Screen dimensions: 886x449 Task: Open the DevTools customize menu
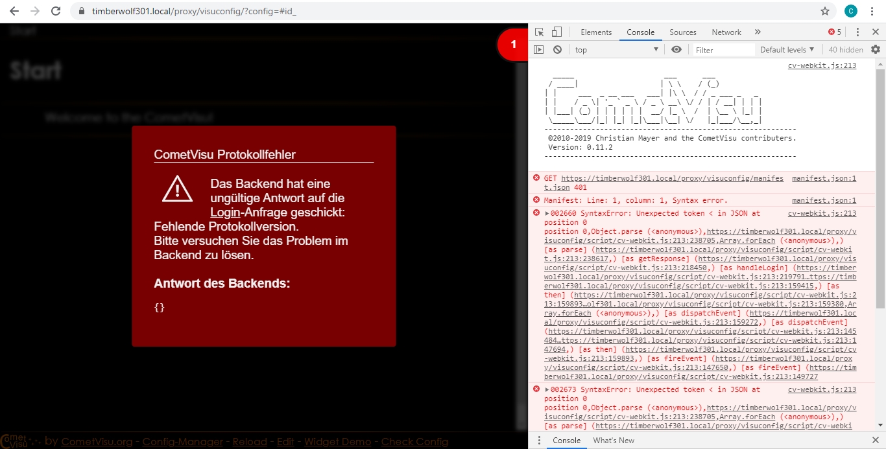click(857, 32)
